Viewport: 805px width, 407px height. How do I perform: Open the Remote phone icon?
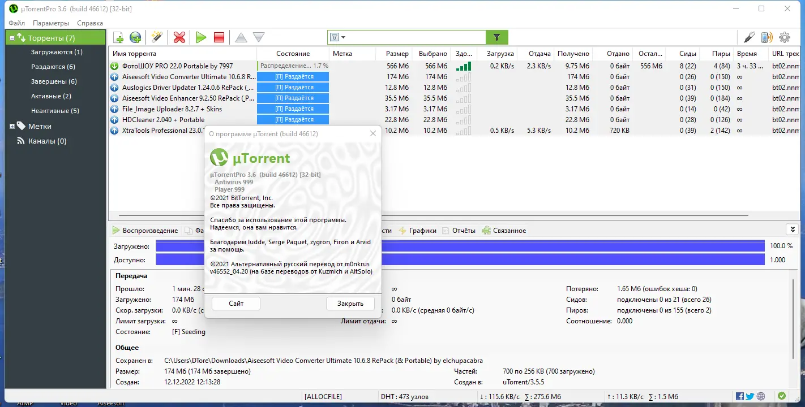click(767, 38)
